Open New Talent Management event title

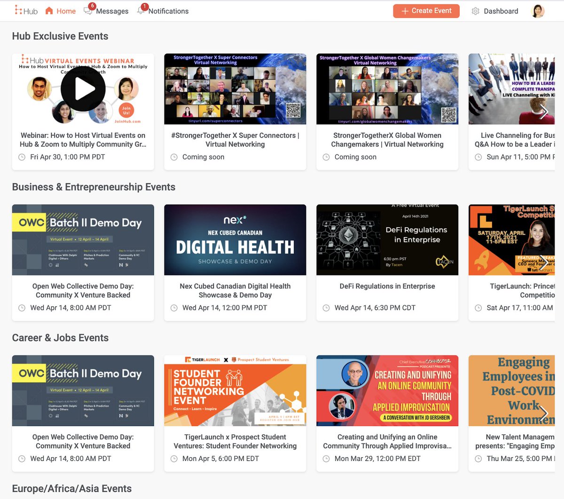pyautogui.click(x=515, y=441)
